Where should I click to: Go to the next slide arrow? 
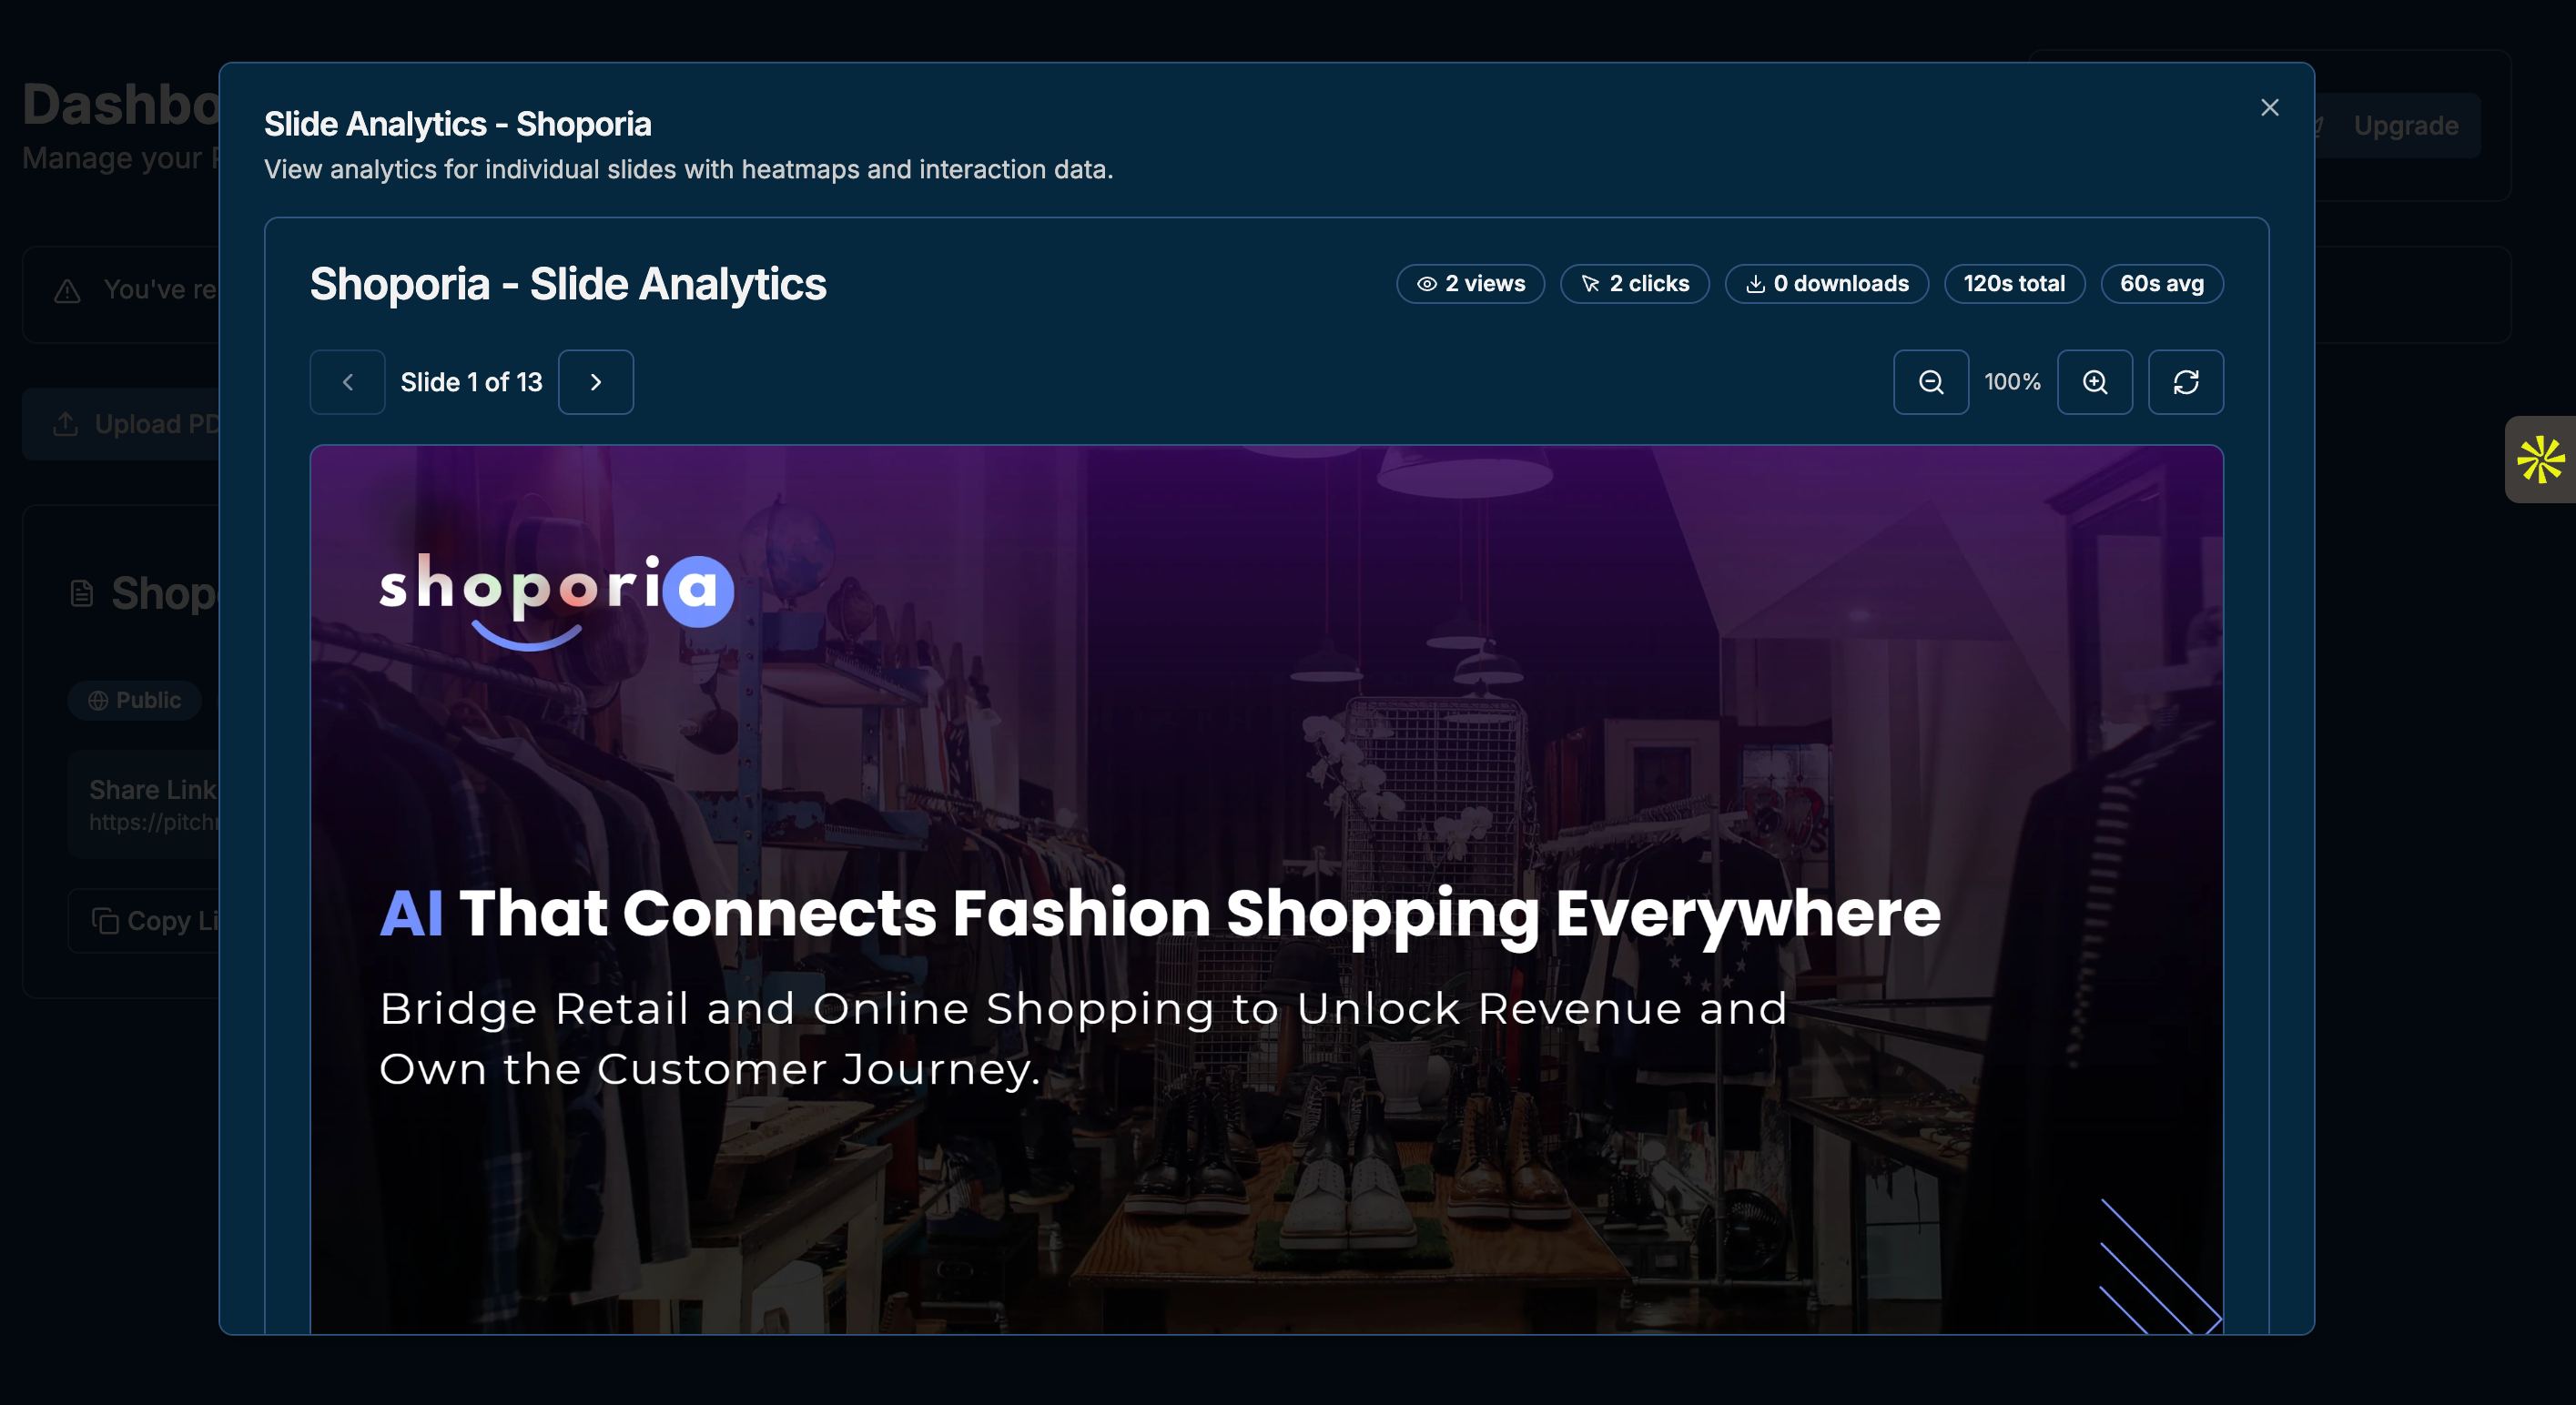pyautogui.click(x=595, y=382)
